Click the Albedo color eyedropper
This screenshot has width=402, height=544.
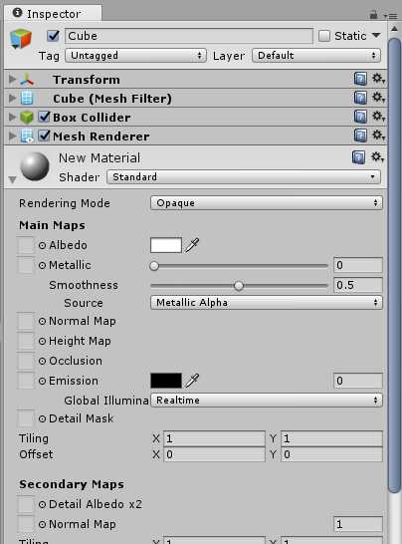point(192,245)
